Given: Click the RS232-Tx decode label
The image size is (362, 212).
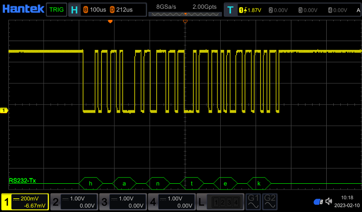Looking at the screenshot, I should pyautogui.click(x=21, y=180).
